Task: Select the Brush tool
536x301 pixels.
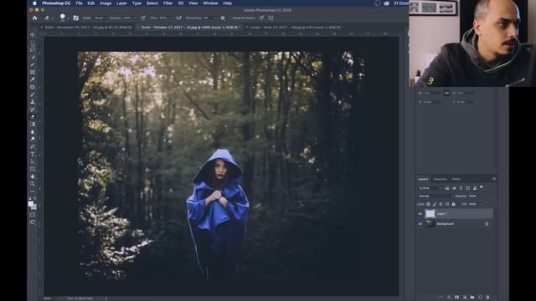Action: (x=33, y=94)
